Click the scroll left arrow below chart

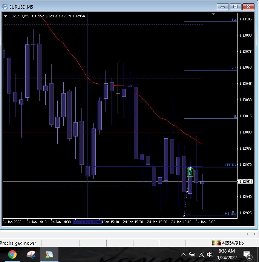coord(248,234)
